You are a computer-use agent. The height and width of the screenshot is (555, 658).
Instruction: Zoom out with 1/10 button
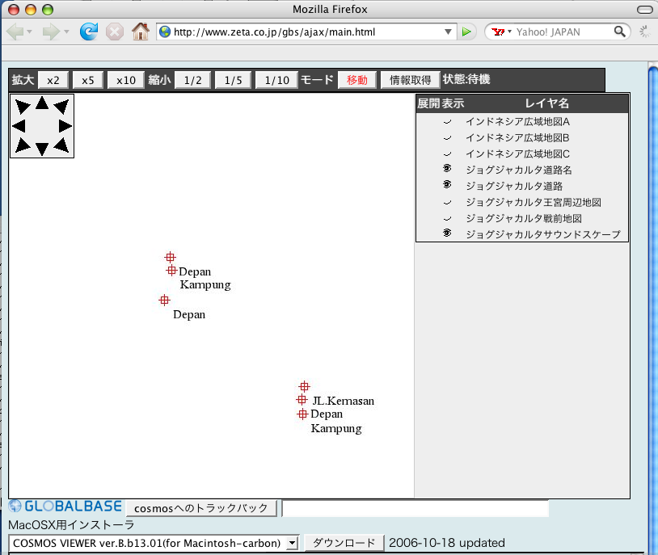[x=277, y=80]
